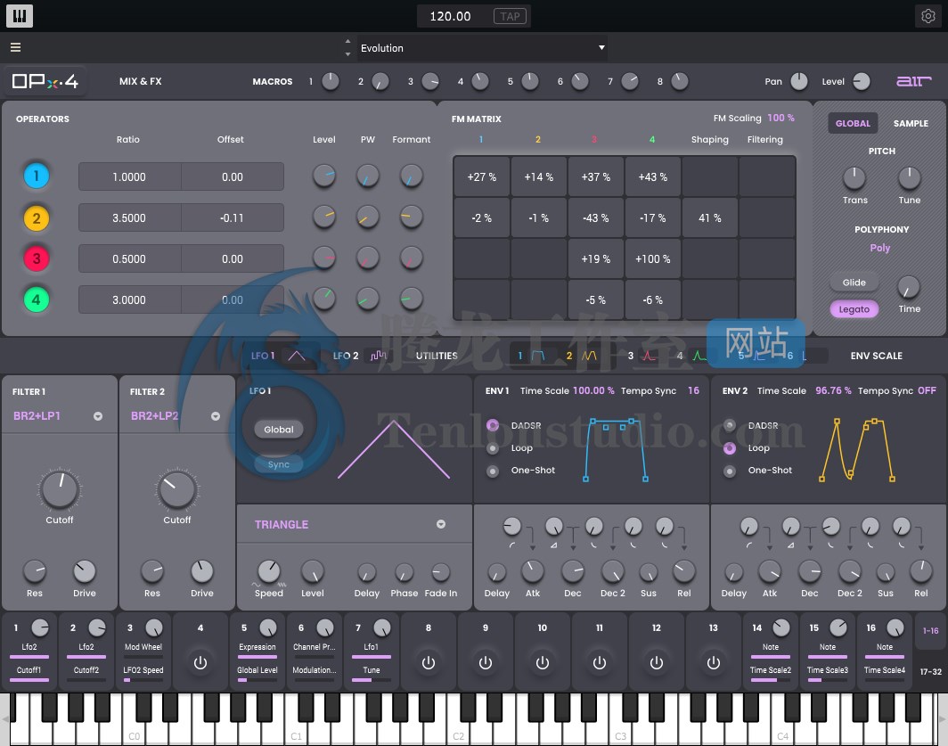Click the TAP tempo button
Screen dimensions: 948x746
pos(510,16)
